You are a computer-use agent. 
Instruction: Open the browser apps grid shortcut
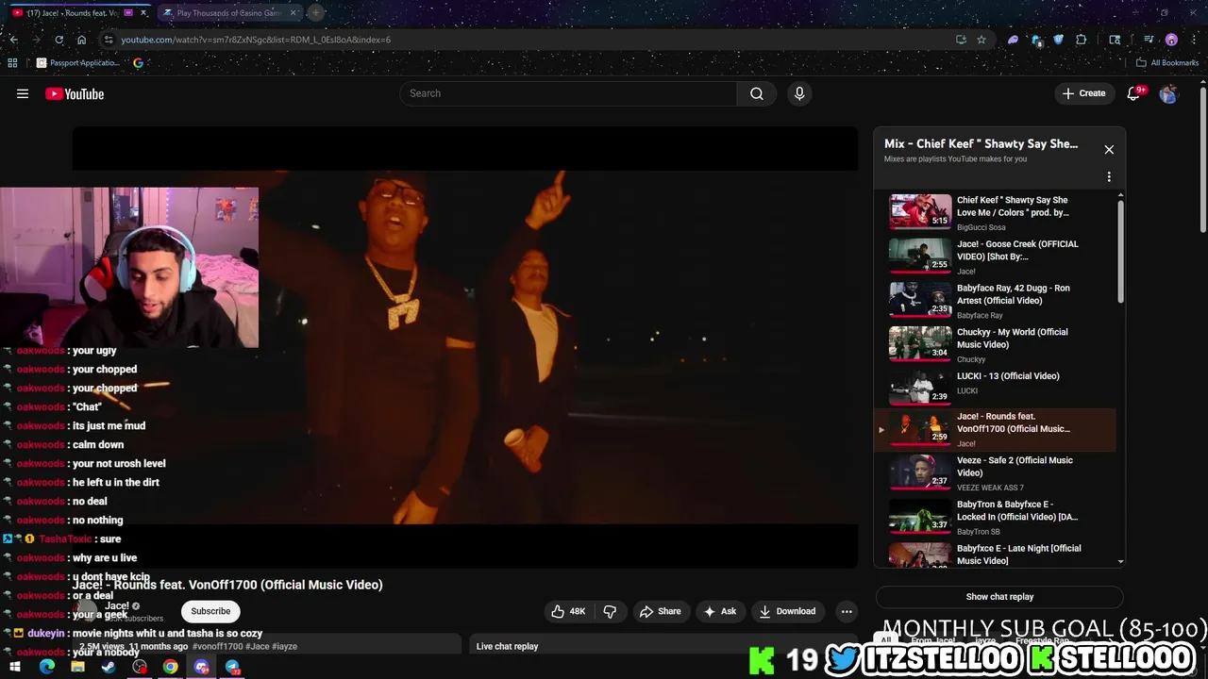pos(12,63)
